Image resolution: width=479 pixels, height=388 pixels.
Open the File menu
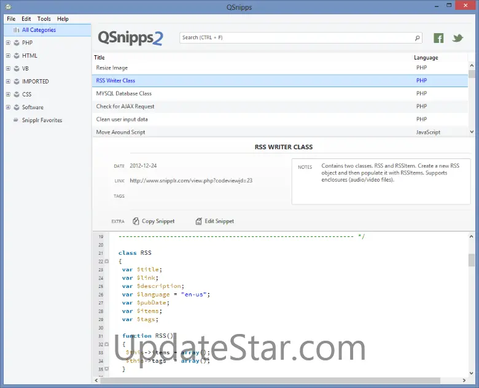(x=11, y=19)
